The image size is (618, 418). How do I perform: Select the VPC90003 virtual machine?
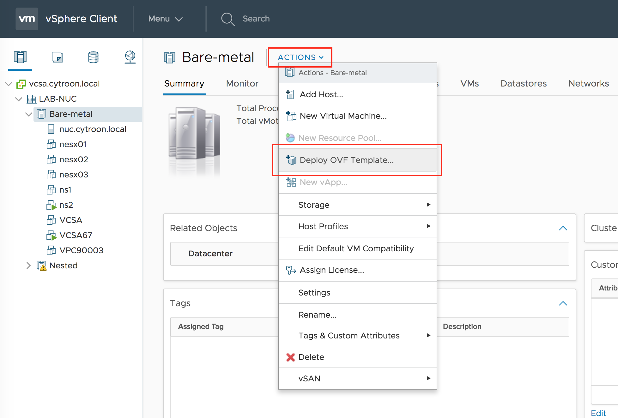pos(81,250)
